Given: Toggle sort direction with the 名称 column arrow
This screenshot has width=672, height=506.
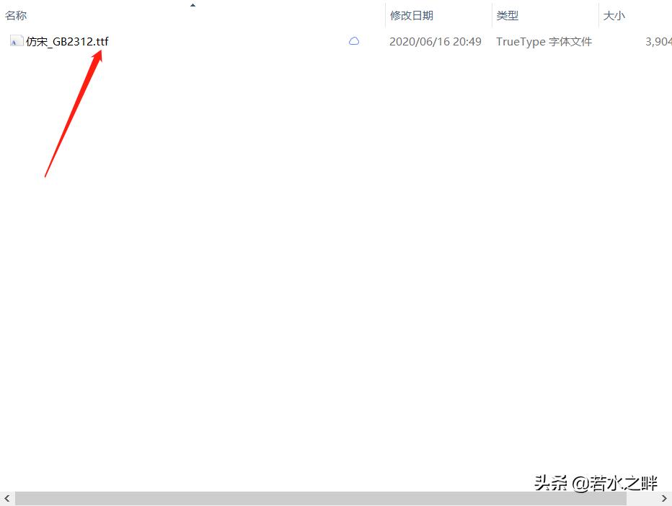Looking at the screenshot, I should [x=193, y=6].
